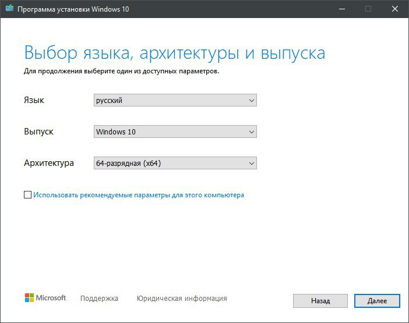409x323 pixels.
Task: Click the title Программа установки Windows 10
Action: click(73, 9)
